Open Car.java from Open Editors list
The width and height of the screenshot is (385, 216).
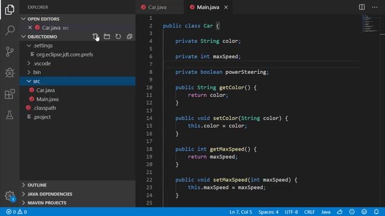tap(78, 28)
